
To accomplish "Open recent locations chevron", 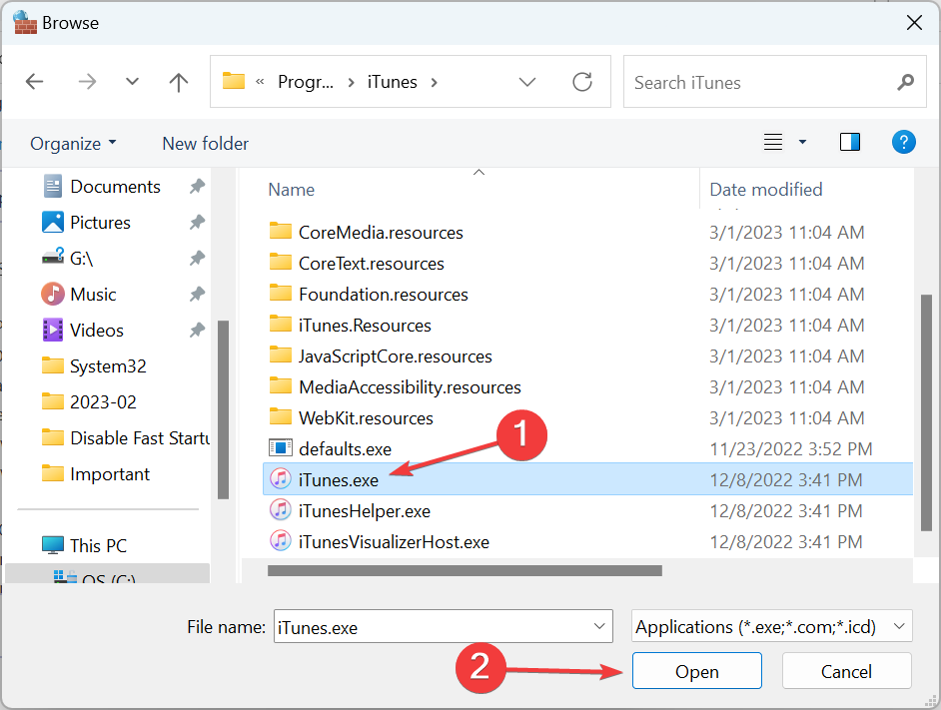I will click(x=132, y=82).
